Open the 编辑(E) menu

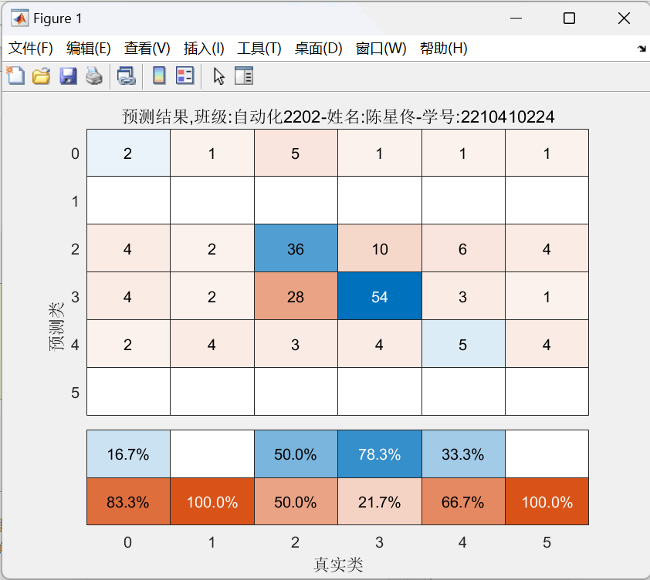tap(89, 49)
